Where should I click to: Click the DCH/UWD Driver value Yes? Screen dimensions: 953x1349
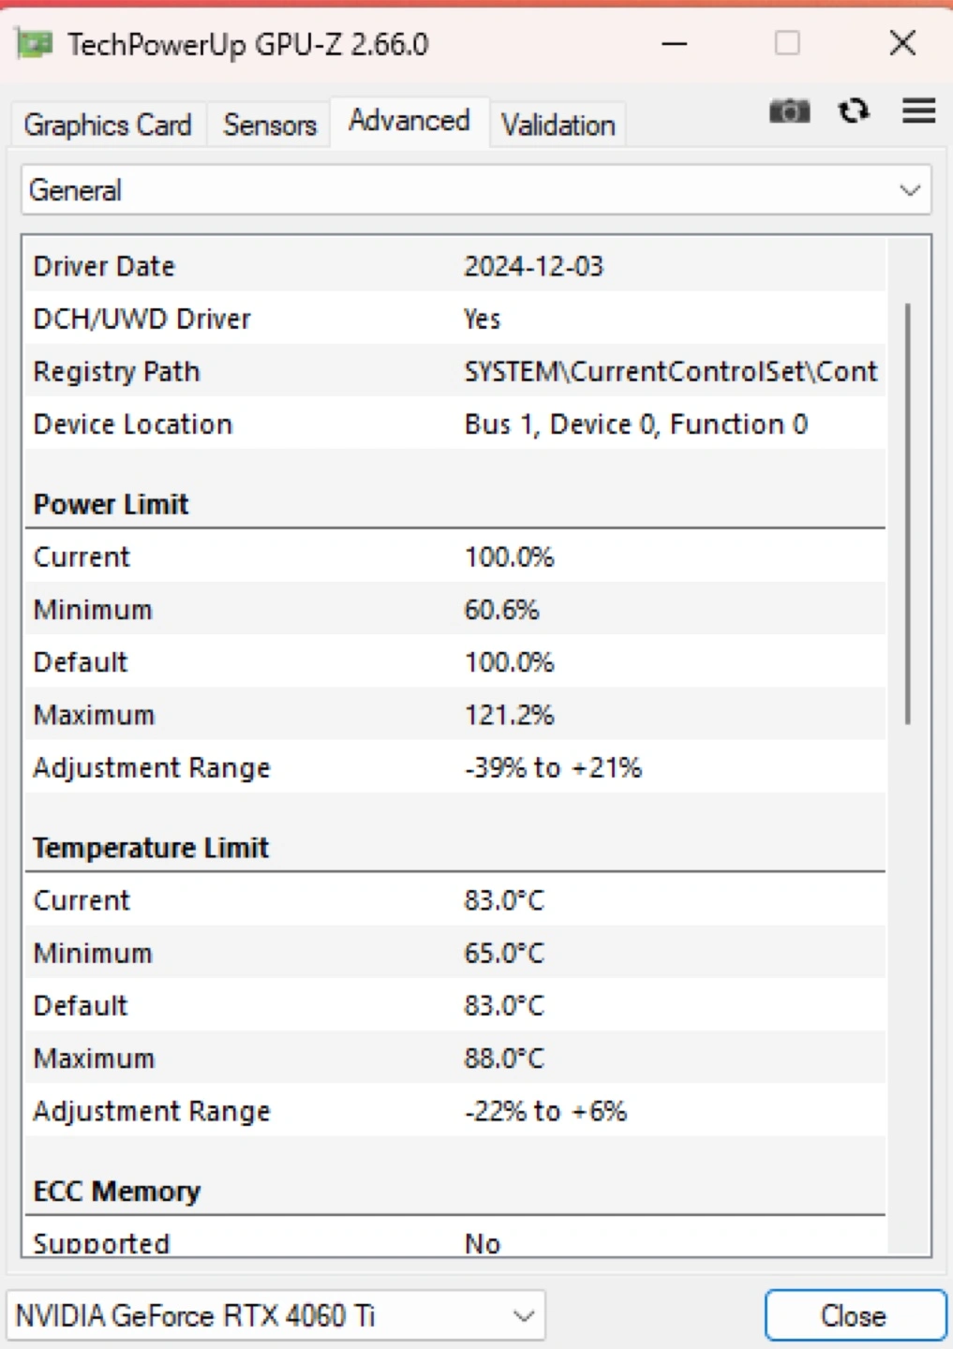tap(483, 319)
